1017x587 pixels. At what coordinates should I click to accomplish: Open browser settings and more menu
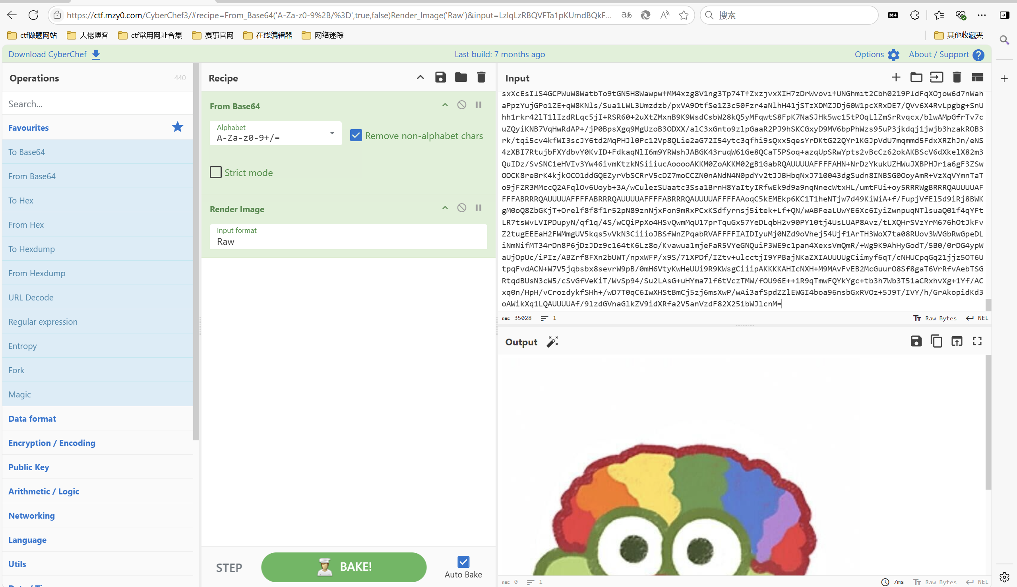982,15
